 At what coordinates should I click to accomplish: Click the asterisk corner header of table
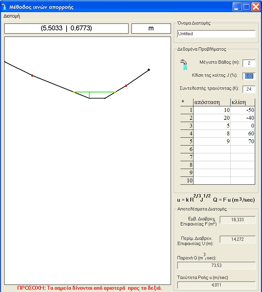click(x=187, y=102)
